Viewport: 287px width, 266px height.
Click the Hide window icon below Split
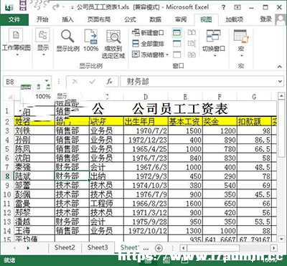tap(177, 44)
